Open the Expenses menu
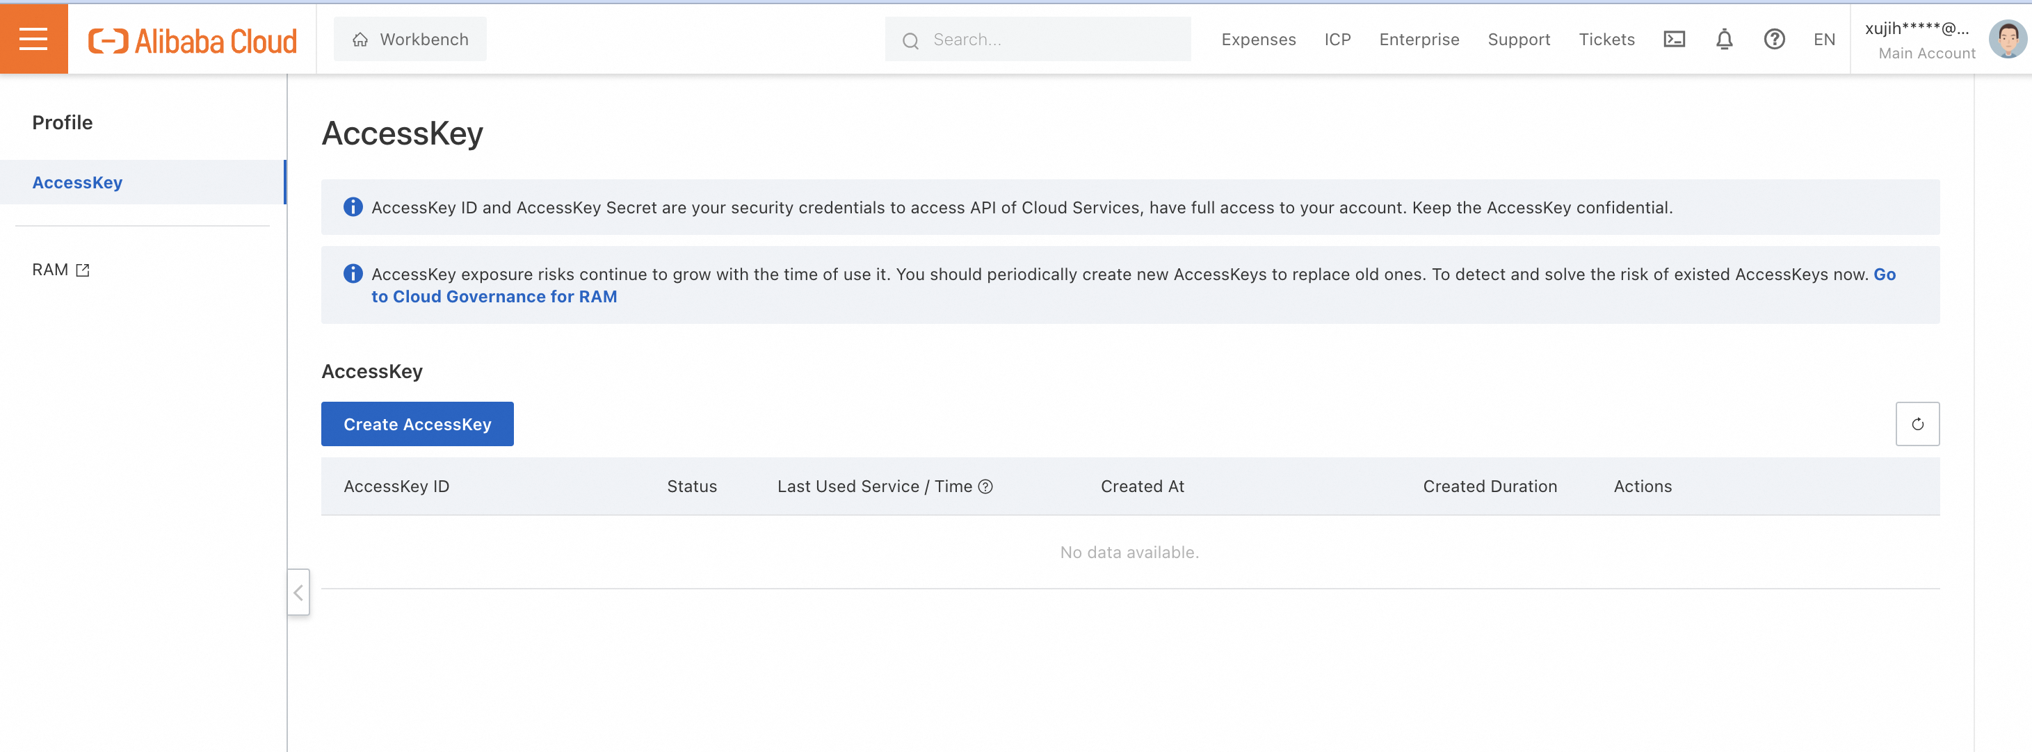The image size is (2032, 752). [1258, 40]
